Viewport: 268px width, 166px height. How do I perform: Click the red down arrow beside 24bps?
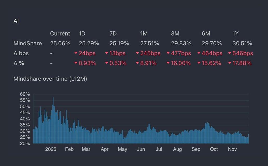(76, 53)
